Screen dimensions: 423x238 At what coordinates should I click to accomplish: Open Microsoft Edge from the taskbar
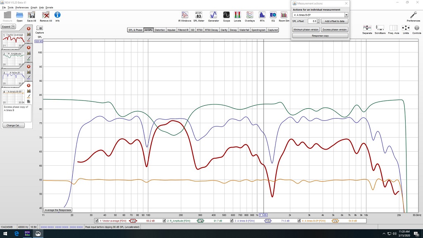(17, 234)
